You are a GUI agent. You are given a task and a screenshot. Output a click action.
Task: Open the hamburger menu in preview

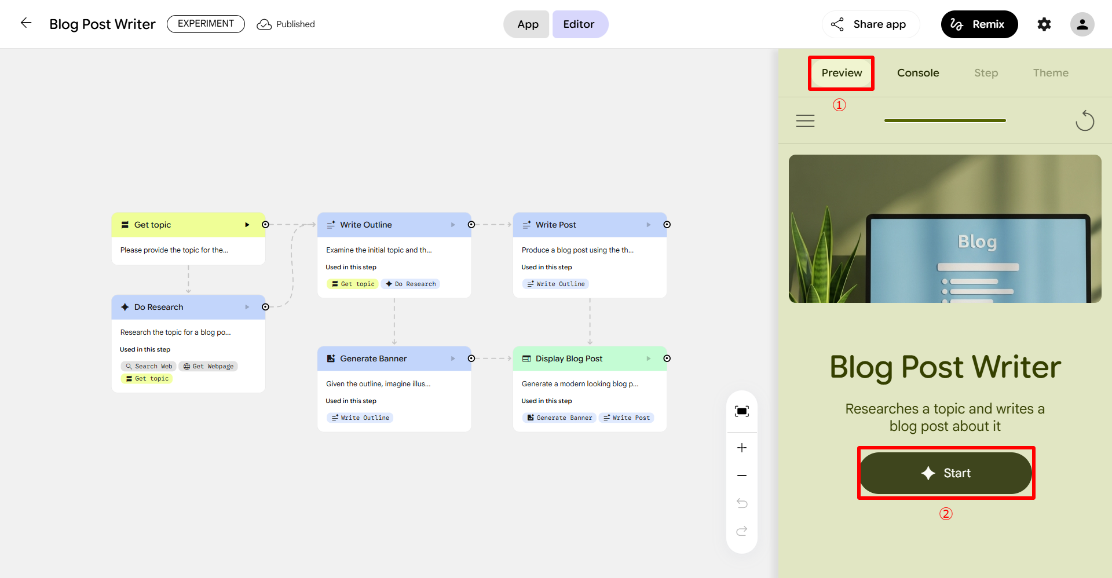click(x=805, y=120)
